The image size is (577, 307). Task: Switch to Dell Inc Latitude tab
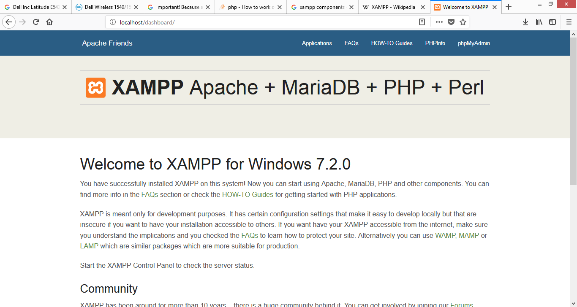coord(35,7)
